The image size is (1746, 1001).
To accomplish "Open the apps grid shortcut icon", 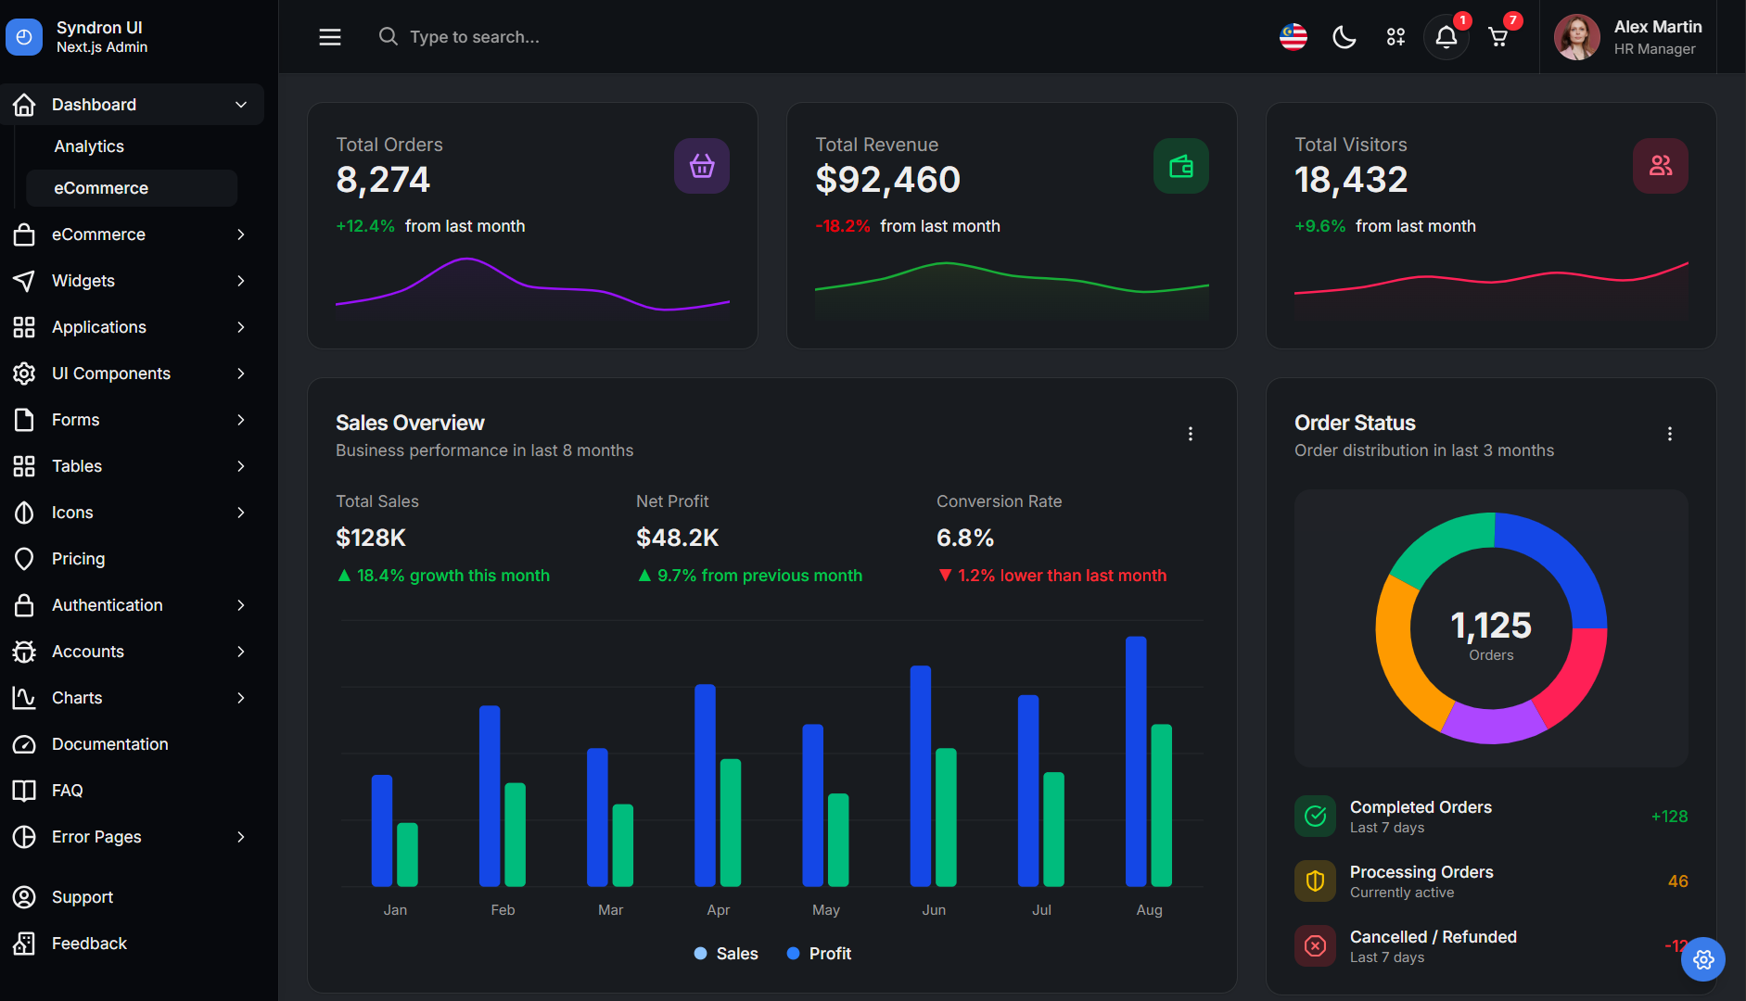I will click(x=1396, y=37).
